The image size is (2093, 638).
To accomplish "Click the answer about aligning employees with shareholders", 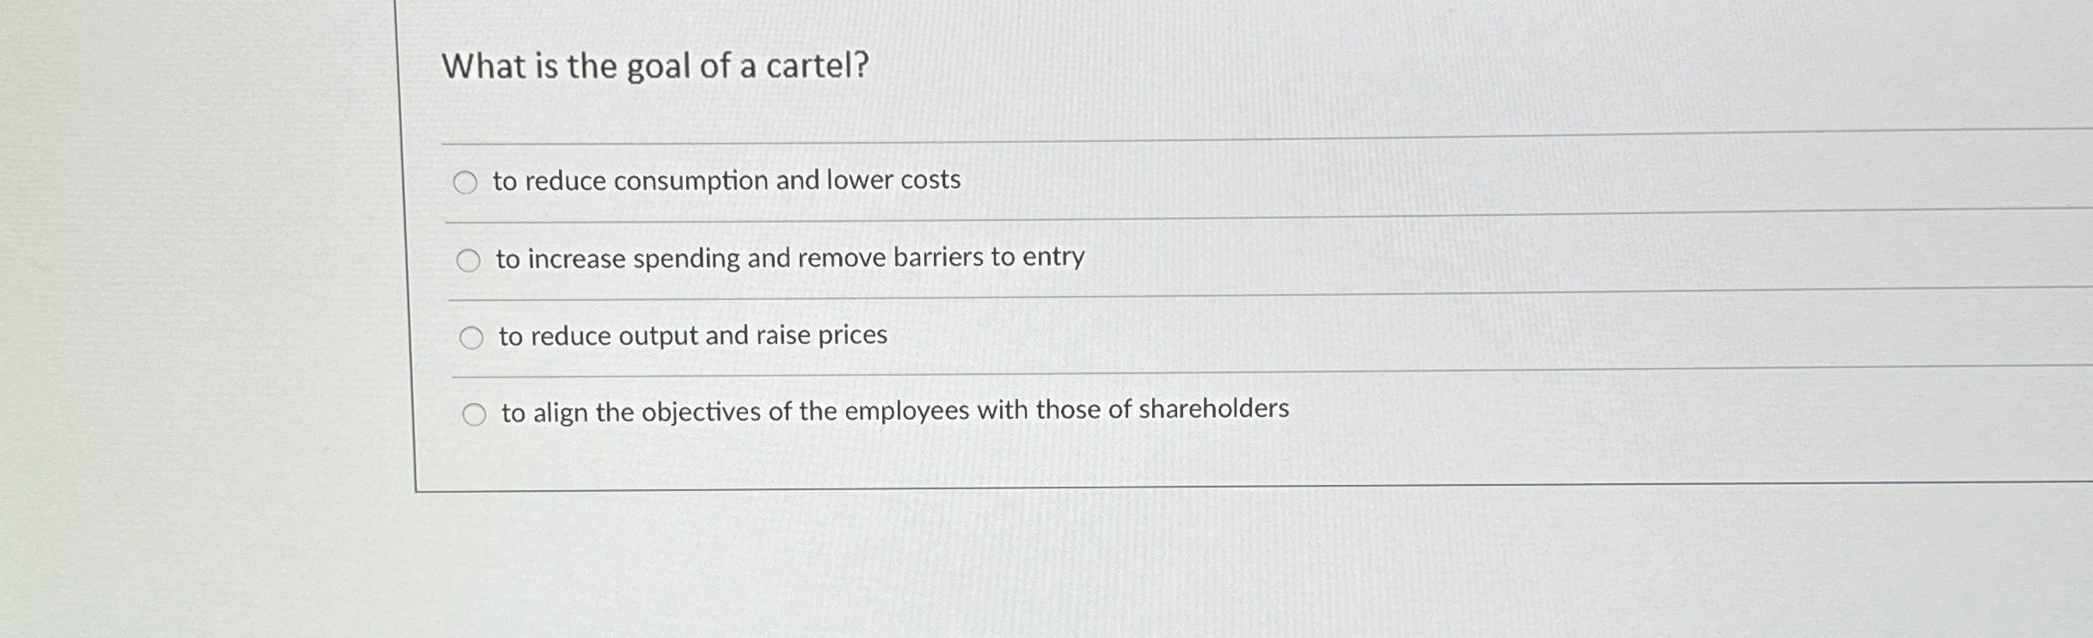I will tap(894, 412).
